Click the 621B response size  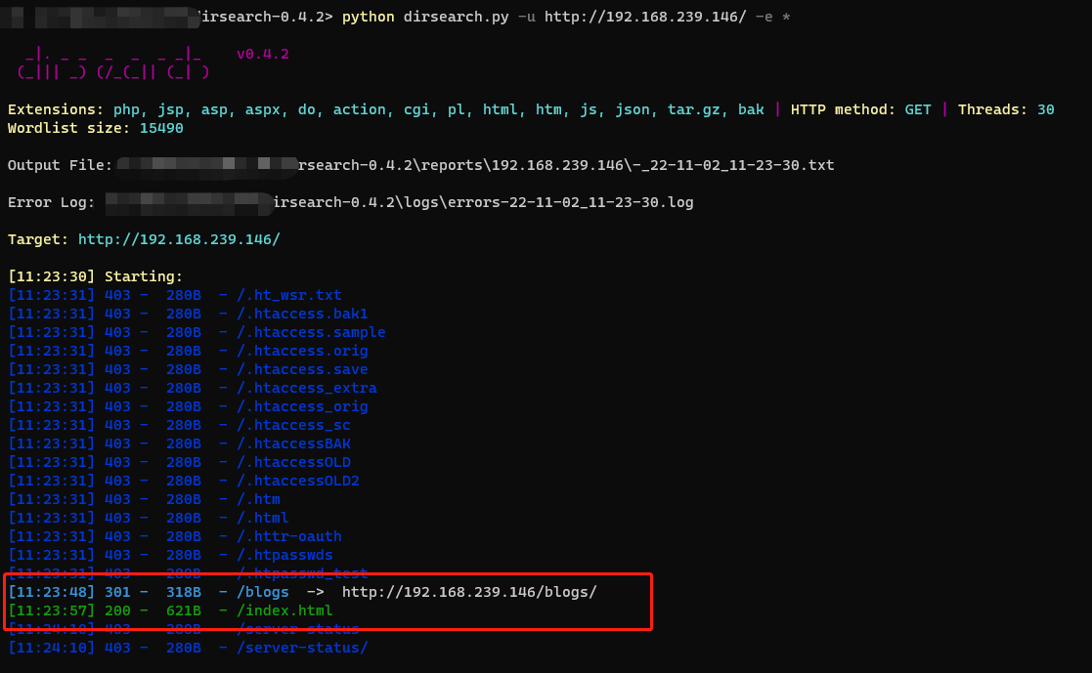[184, 611]
